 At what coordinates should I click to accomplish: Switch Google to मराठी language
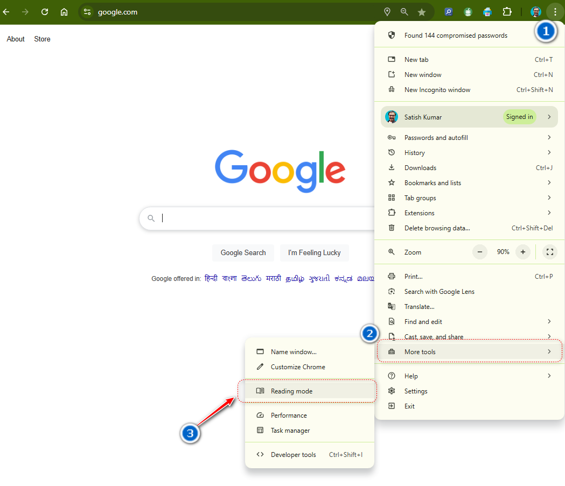(x=274, y=278)
